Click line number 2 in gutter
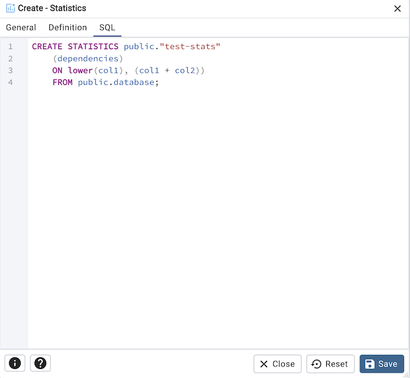This screenshot has height=378, width=410. 10,58
